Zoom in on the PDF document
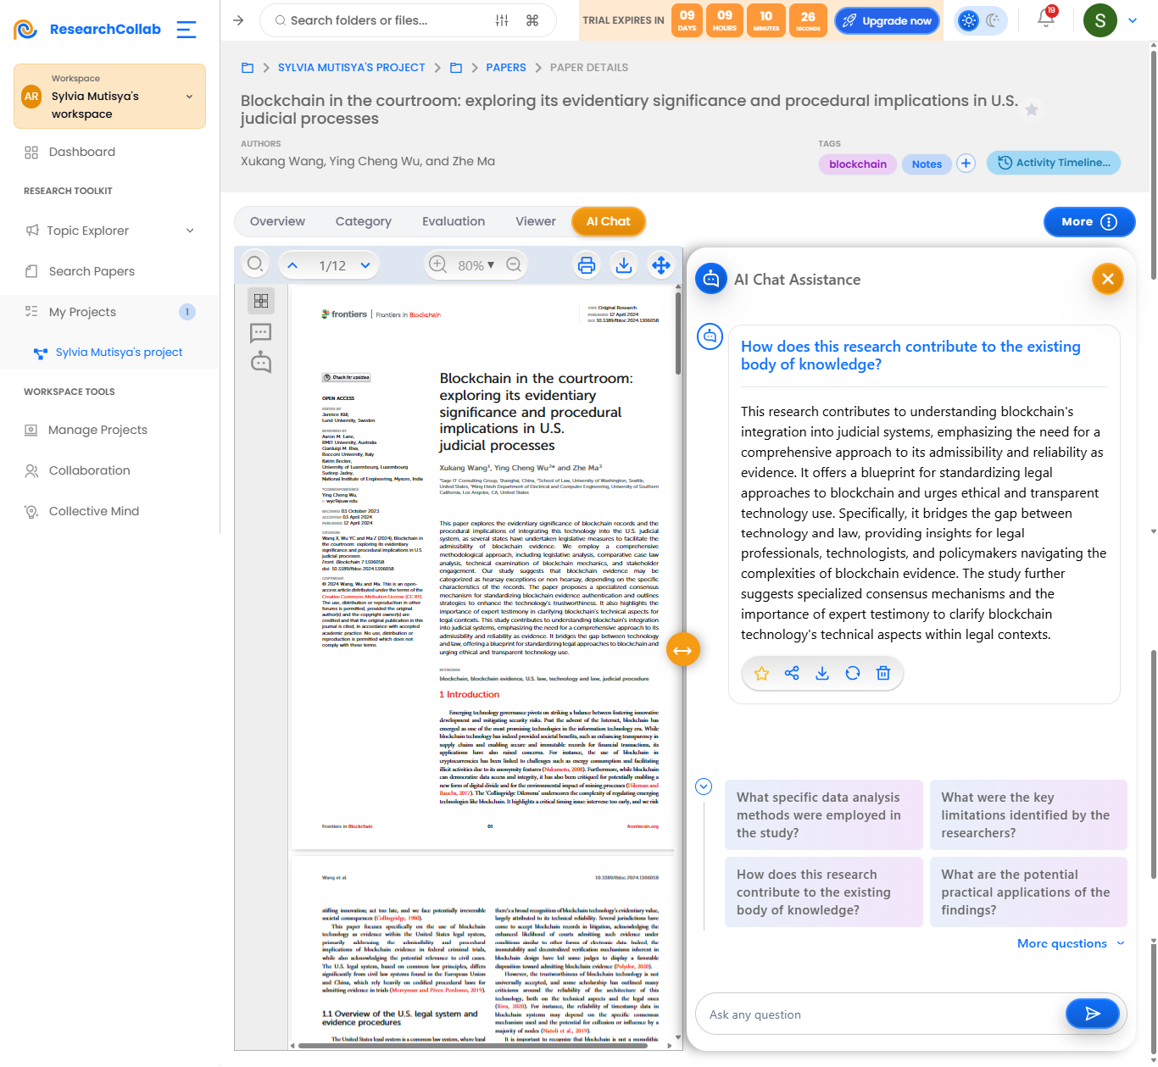Image resolution: width=1158 pixels, height=1067 pixels. point(437,264)
